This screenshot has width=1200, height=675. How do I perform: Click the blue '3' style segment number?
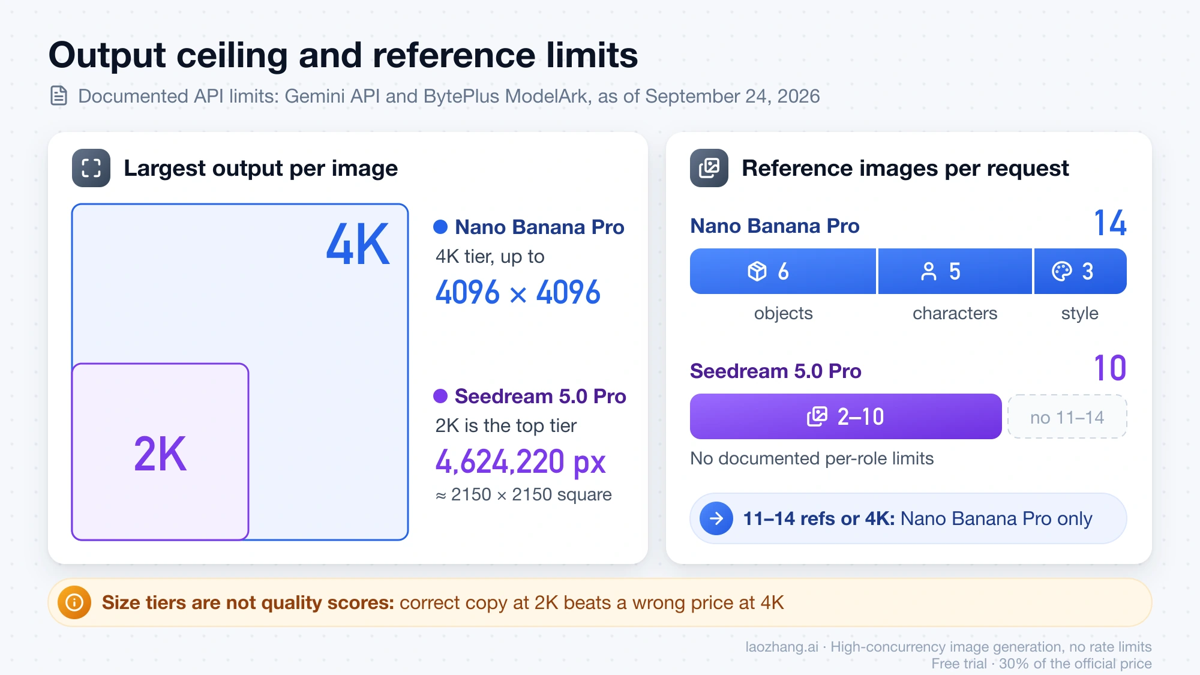tap(1087, 271)
